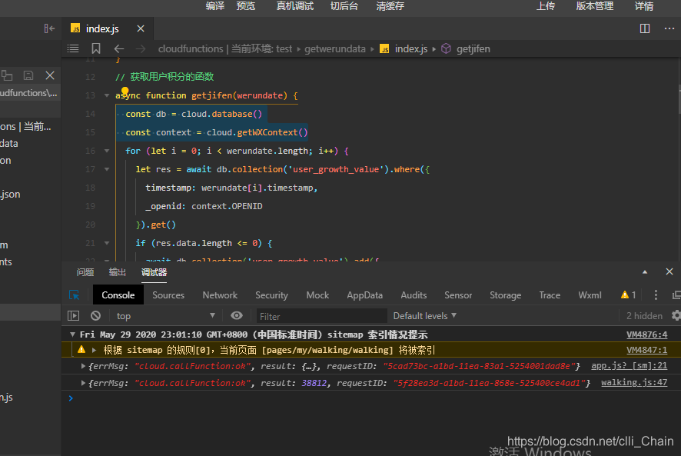Select the 调试器 panel tab
The height and width of the screenshot is (456, 681).
point(154,272)
